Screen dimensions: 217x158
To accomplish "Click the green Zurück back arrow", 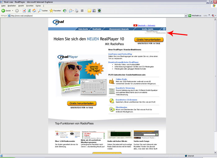I will [x=3, y=10].
